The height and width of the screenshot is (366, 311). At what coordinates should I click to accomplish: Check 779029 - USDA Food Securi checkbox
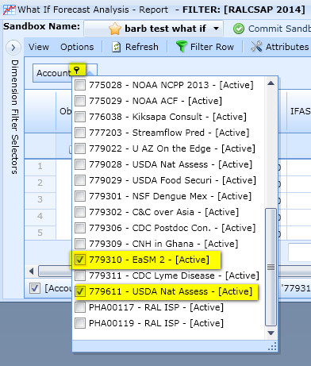pos(80,180)
